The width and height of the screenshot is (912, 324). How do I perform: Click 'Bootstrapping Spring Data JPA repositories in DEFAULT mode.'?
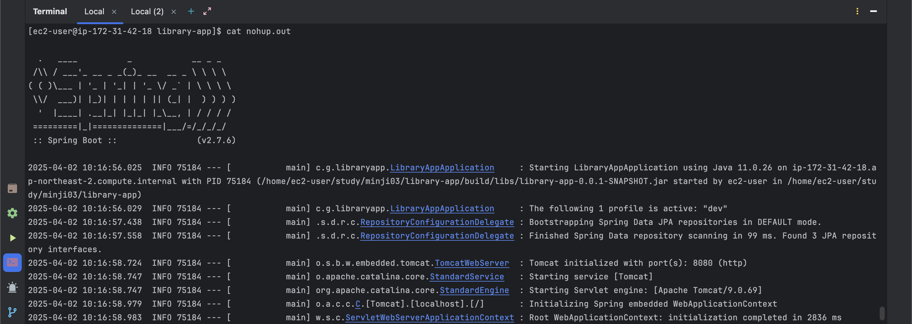[675, 222]
